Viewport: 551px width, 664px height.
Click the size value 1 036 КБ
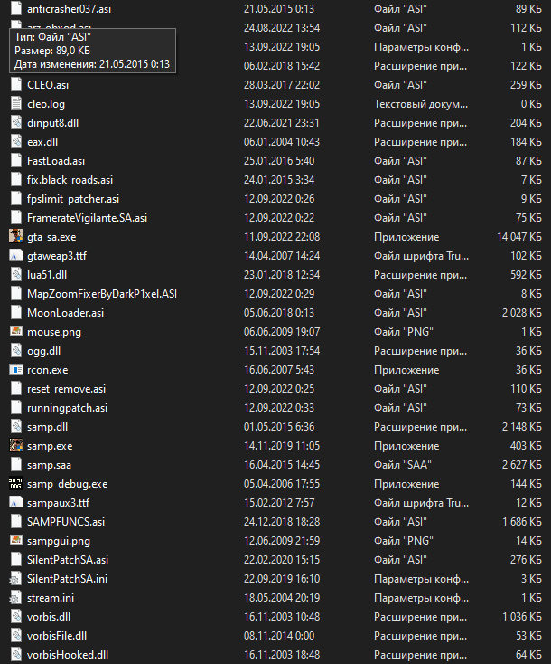522,617
